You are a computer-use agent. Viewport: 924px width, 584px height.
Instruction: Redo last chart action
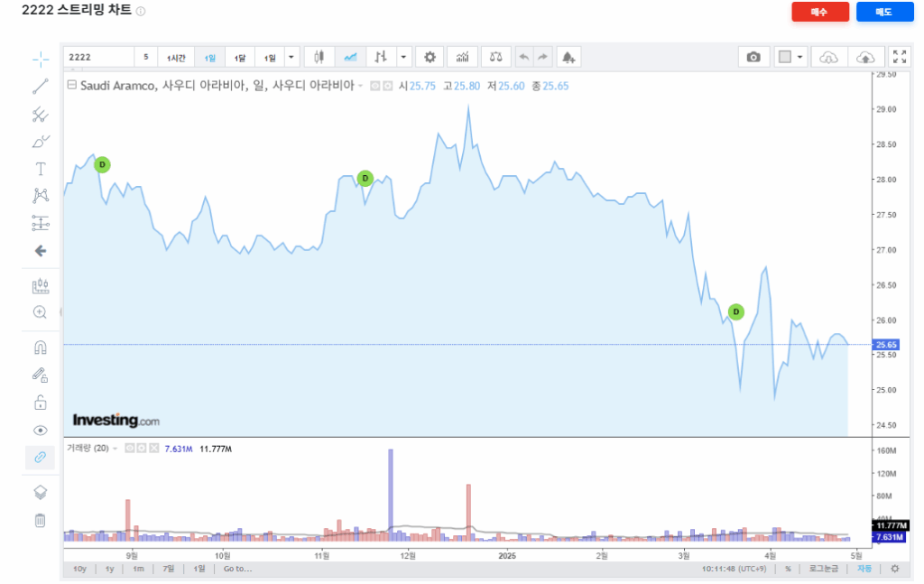point(542,57)
